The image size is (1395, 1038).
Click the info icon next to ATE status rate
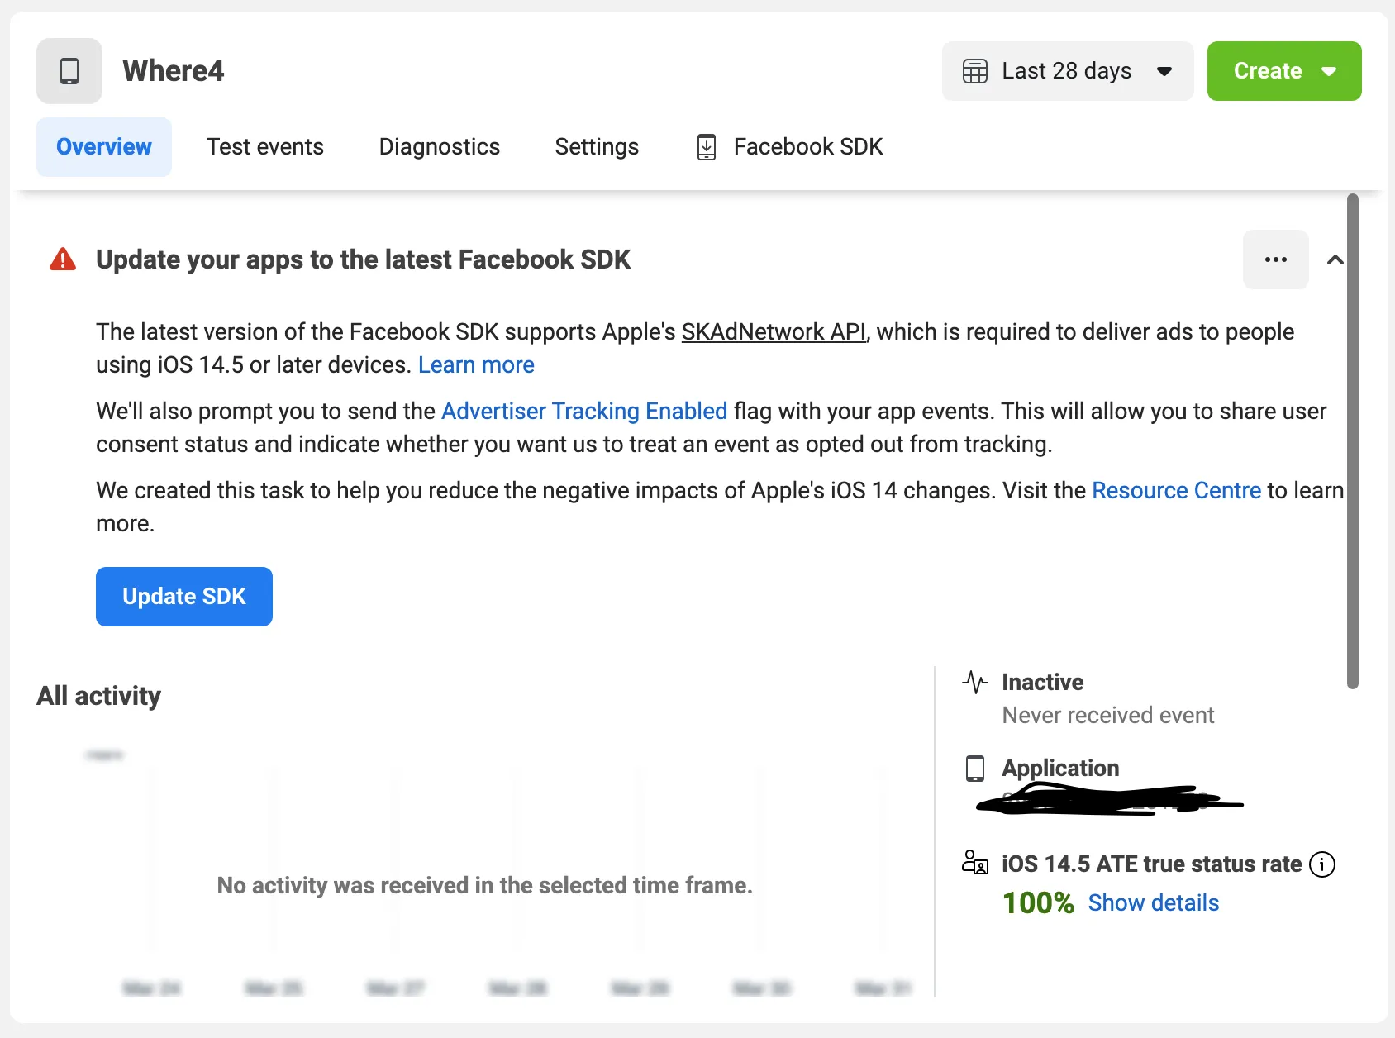coord(1322,864)
